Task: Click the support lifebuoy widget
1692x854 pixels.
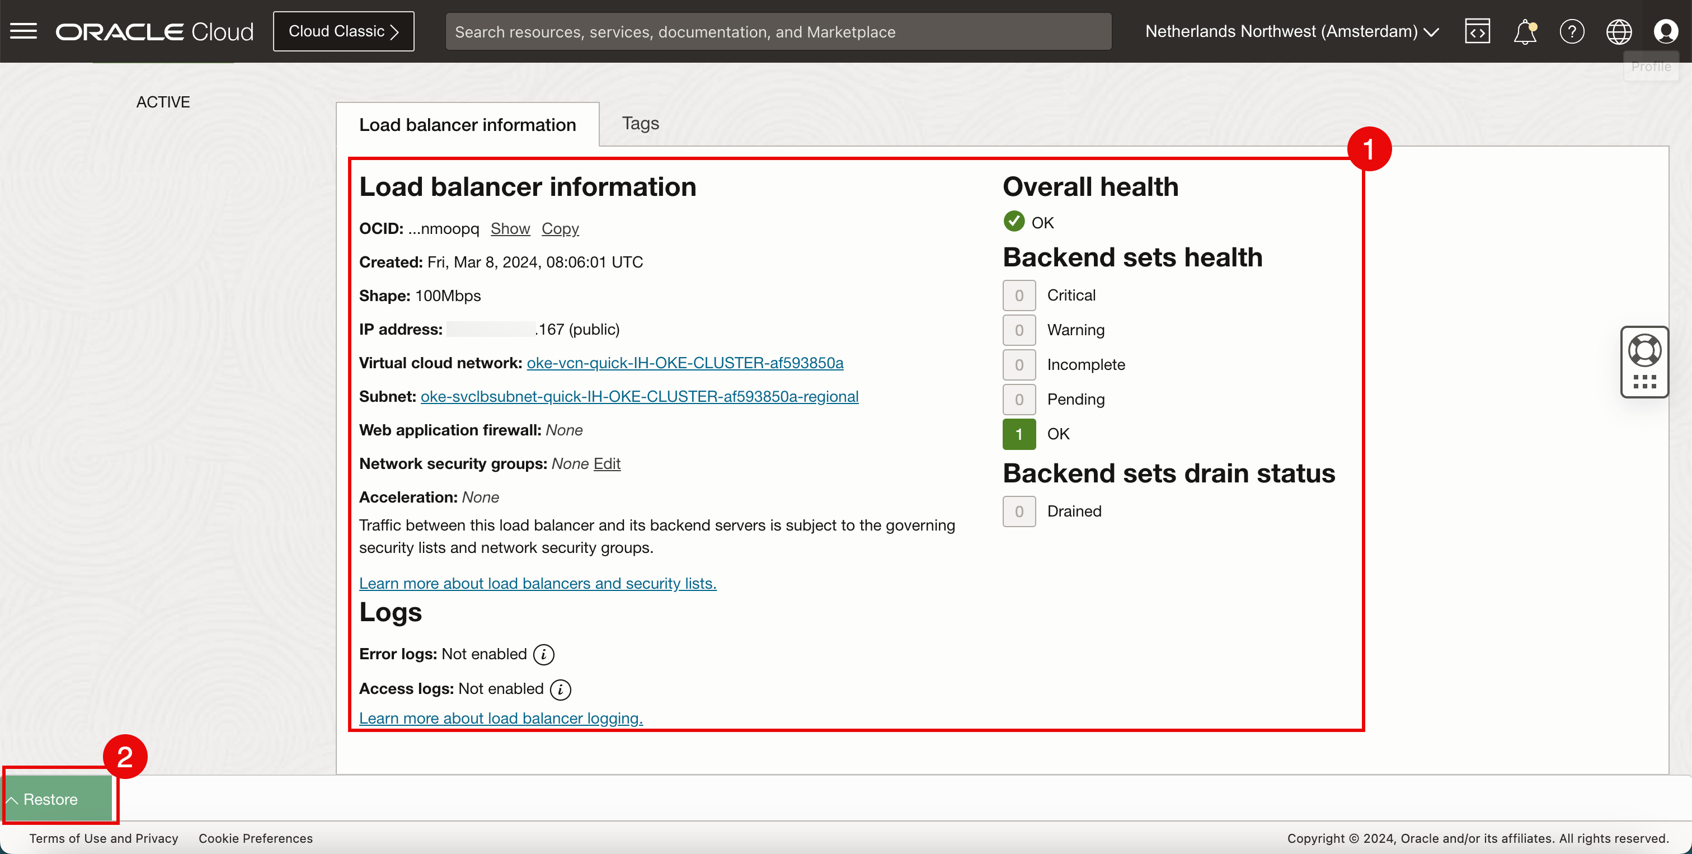Action: click(1644, 351)
